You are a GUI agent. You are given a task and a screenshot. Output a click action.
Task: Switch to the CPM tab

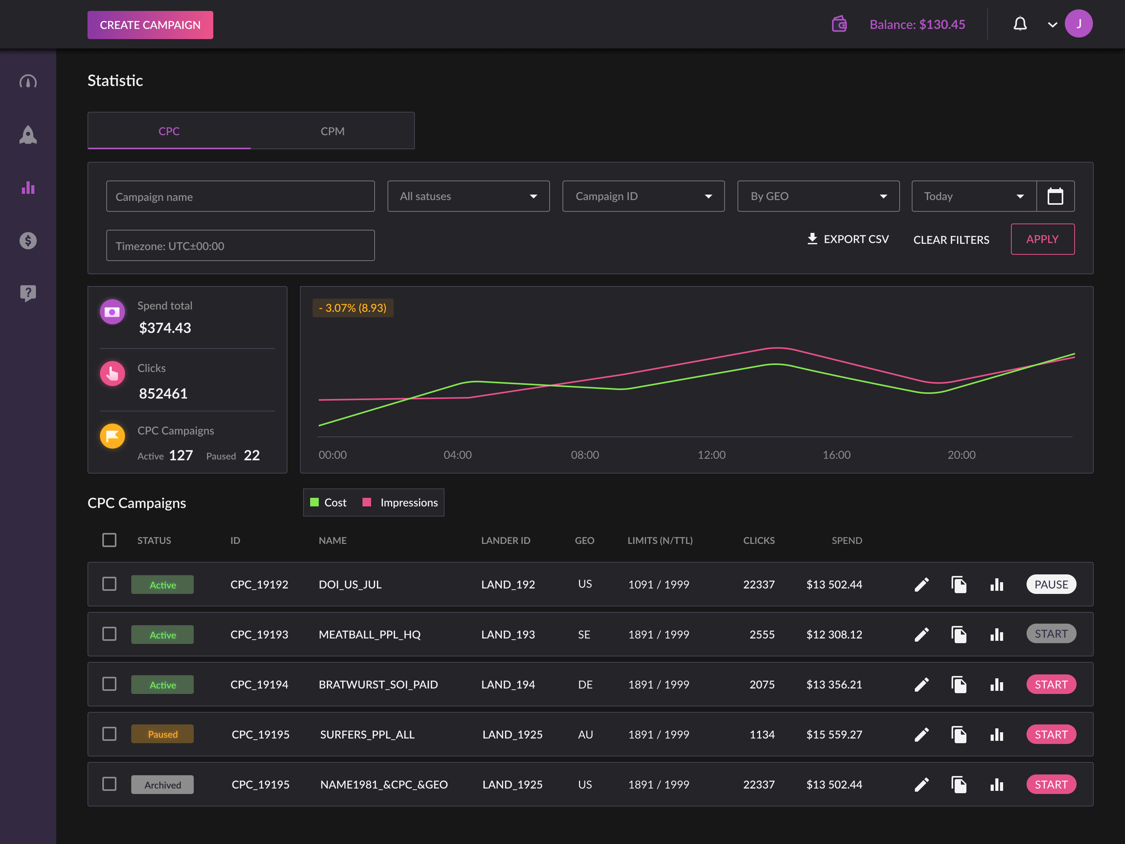click(x=332, y=131)
